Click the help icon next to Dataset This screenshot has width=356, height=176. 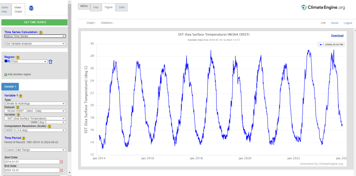18,107
